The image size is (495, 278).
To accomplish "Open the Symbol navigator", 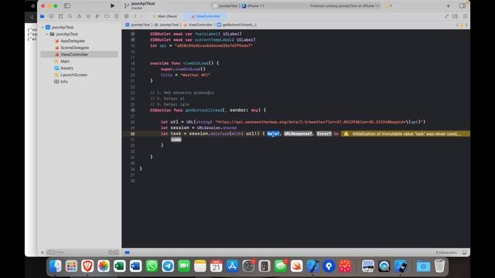I will 60,16.
